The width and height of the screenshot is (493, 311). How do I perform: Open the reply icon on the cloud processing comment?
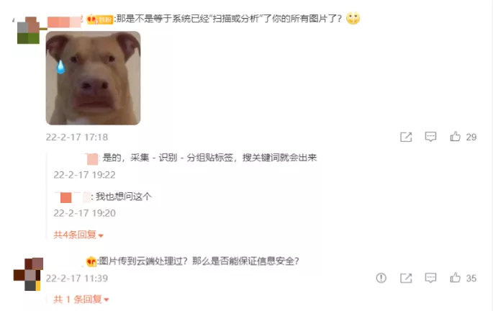pyautogui.click(x=430, y=278)
